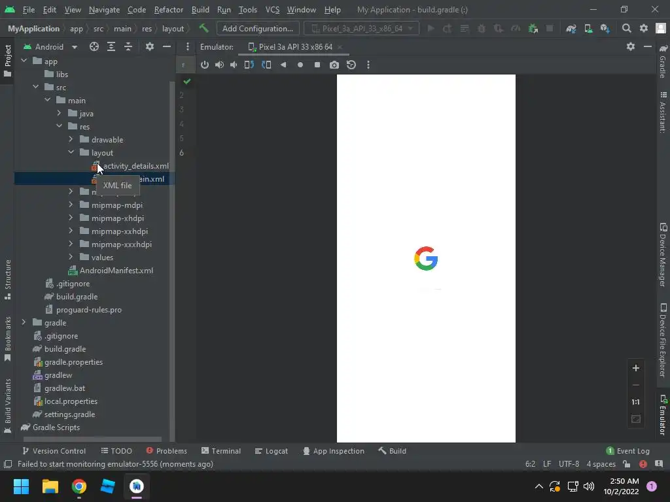
Task: Click Select Opened File target icon
Action: click(94, 47)
